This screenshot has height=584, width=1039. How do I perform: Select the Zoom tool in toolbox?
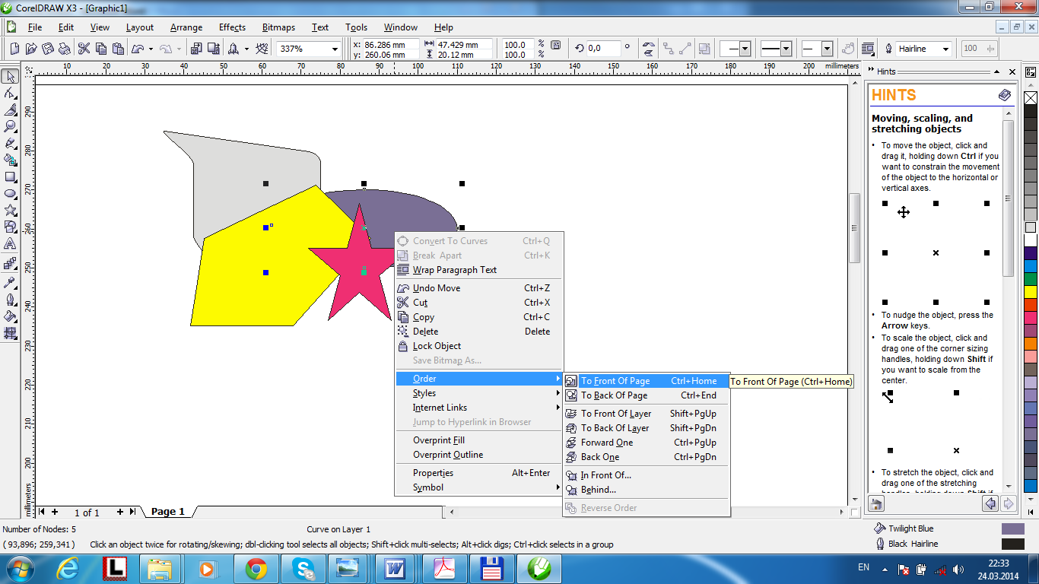(11, 127)
